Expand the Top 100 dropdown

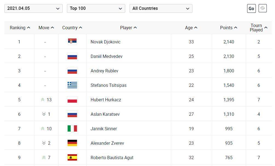pos(96,8)
